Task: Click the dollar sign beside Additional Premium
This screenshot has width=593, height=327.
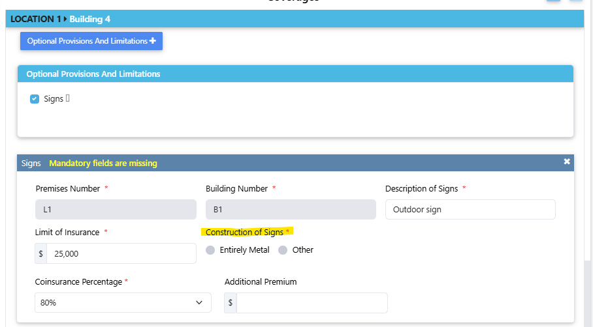Action: coord(231,303)
